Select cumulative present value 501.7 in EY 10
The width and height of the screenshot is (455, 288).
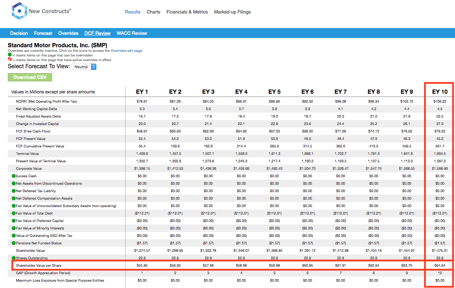(x=440, y=146)
